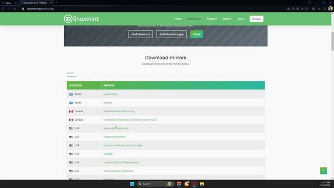Download sha256sum.txt file
The image size is (334, 188).
point(140,34)
